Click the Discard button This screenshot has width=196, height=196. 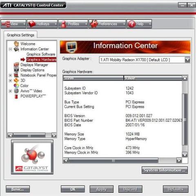130,189
